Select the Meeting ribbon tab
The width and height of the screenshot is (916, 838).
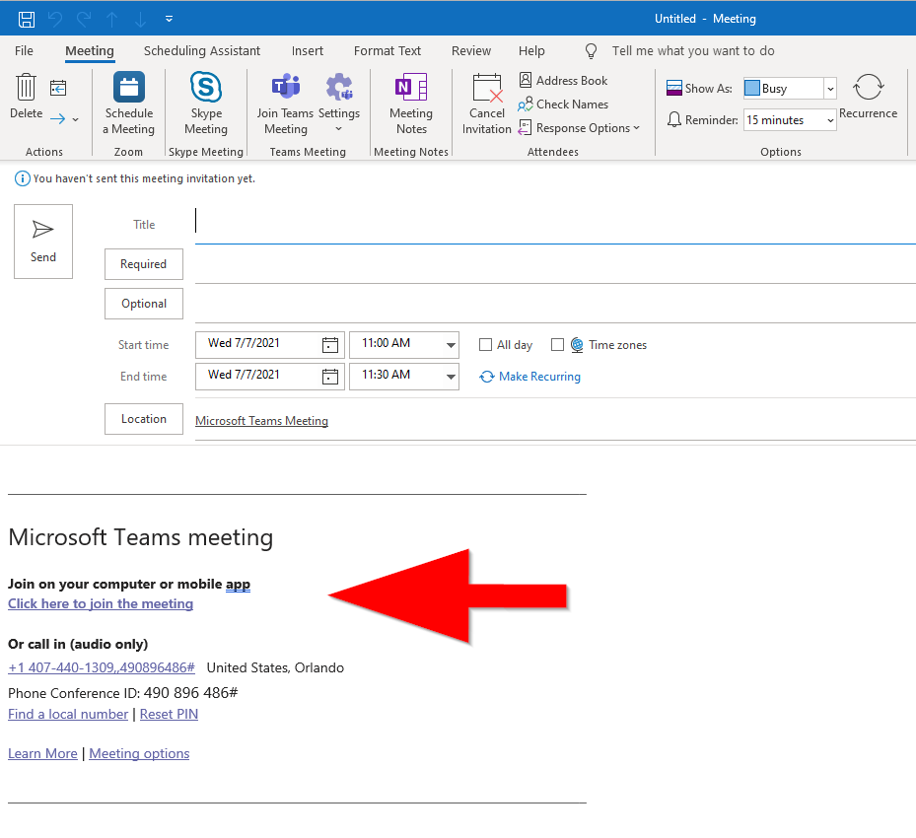(x=90, y=51)
